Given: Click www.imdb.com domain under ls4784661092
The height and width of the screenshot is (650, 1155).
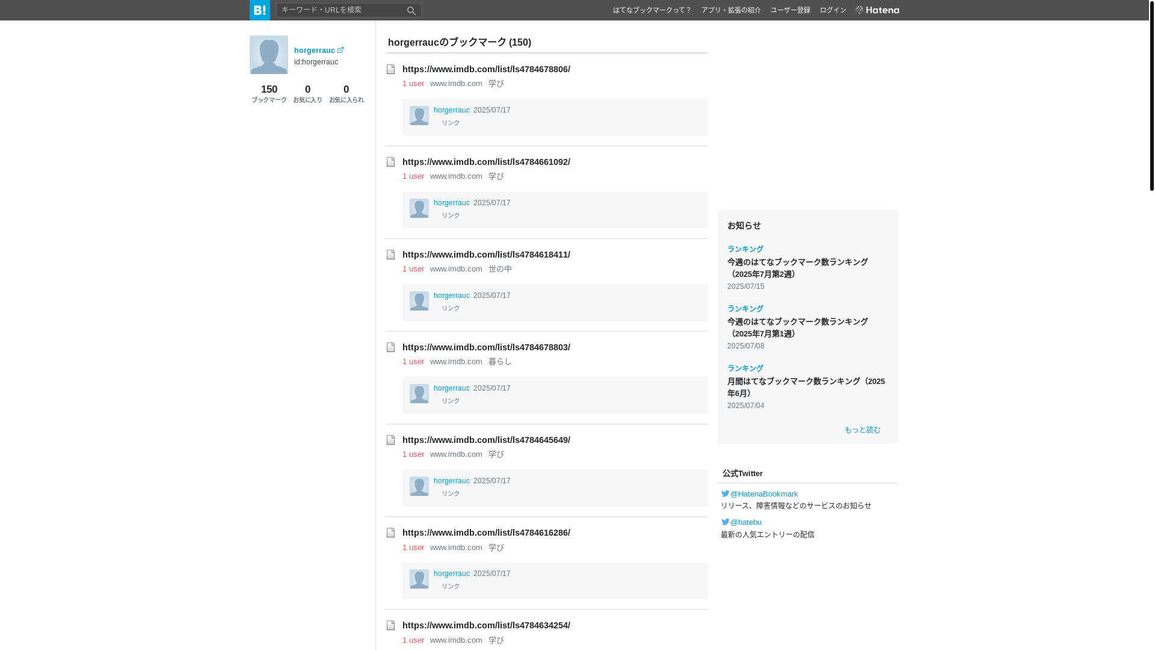Looking at the screenshot, I should click(x=456, y=176).
